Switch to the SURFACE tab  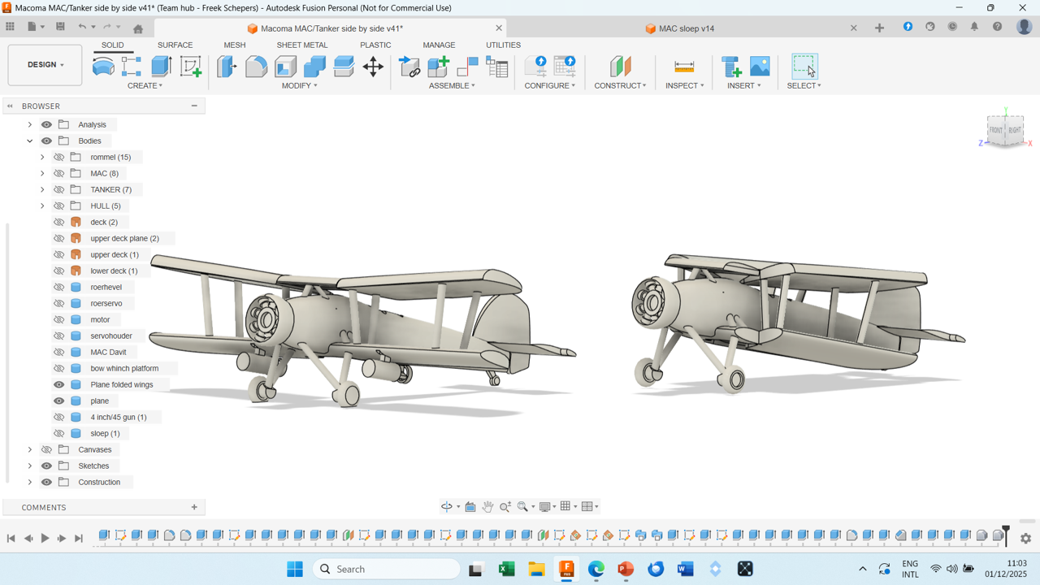click(175, 45)
